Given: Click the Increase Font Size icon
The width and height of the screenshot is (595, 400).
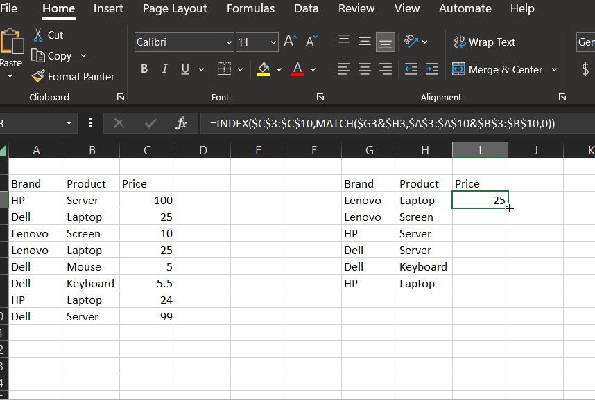Looking at the screenshot, I should [288, 40].
